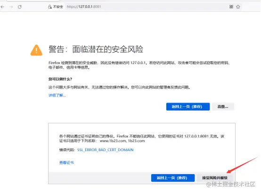Click the insecure lock icon in address bar
Viewport: 261px width, 193px height.
point(50,7)
